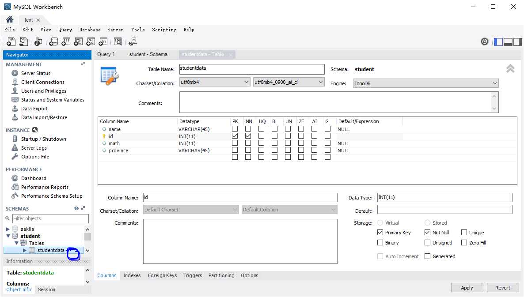The height and width of the screenshot is (297, 524).
Task: Toggle bottom output panel visibility icon
Action: coord(508,42)
